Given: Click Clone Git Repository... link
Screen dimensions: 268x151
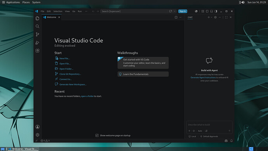Looking at the screenshot, I should click(70, 74).
